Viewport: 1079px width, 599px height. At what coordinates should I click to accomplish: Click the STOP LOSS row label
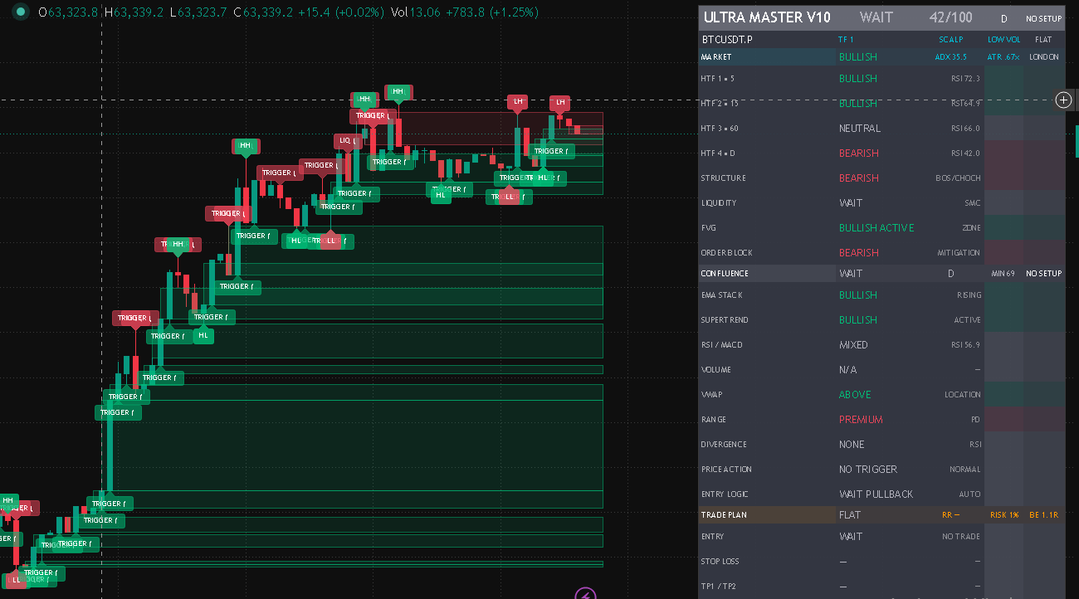pyautogui.click(x=720, y=562)
